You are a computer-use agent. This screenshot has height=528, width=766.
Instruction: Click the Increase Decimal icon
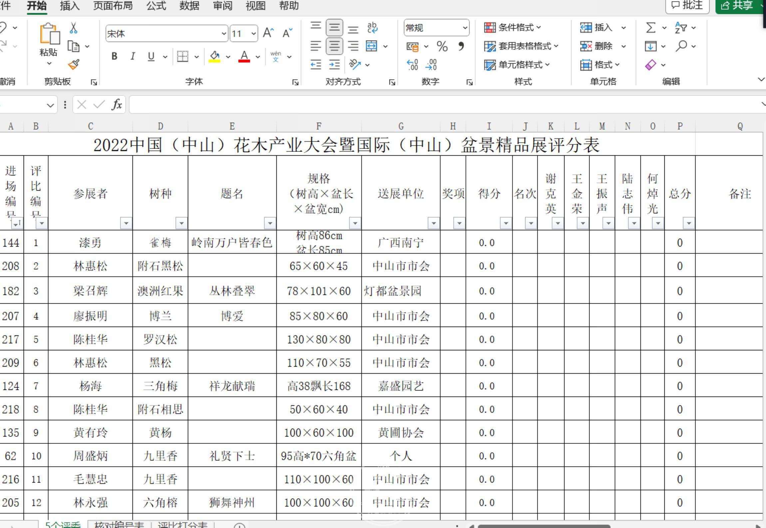[x=412, y=65]
